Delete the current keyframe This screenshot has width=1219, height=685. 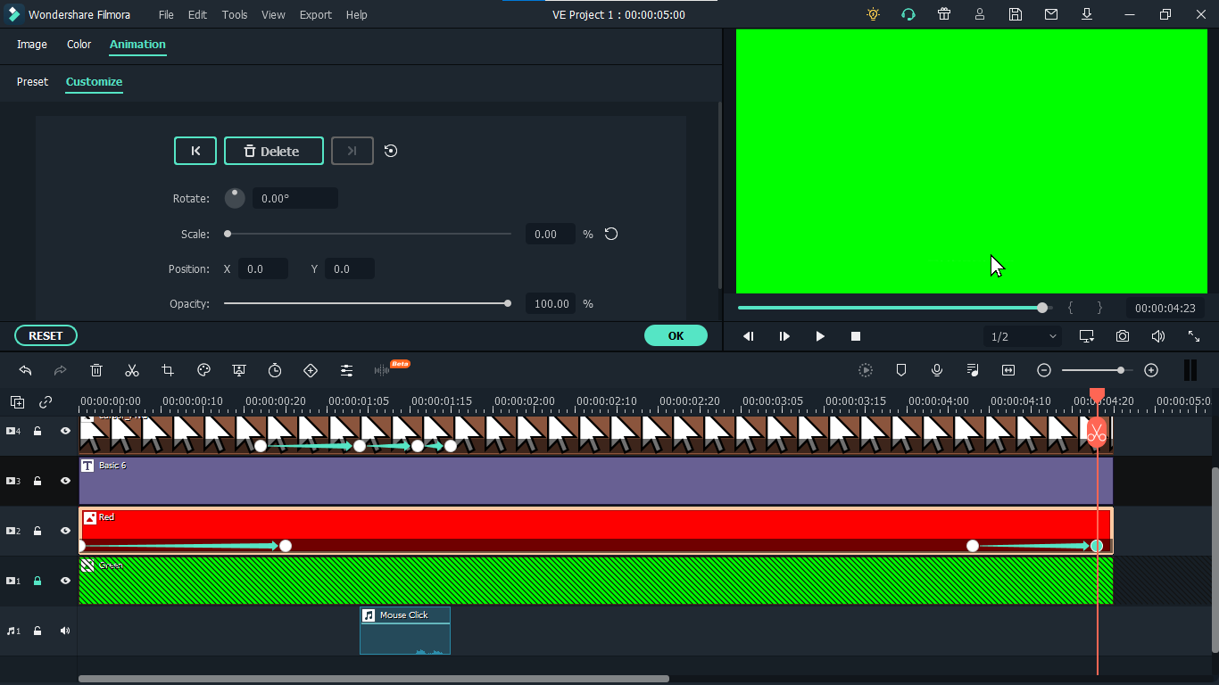pos(274,151)
